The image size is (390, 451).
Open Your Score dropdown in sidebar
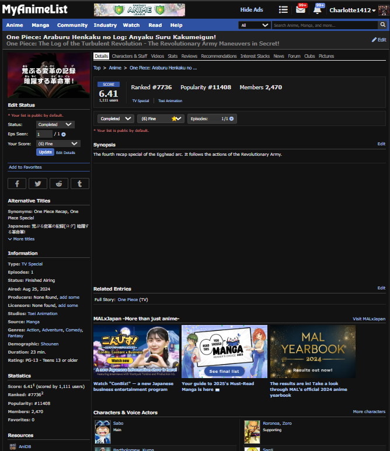(58, 144)
